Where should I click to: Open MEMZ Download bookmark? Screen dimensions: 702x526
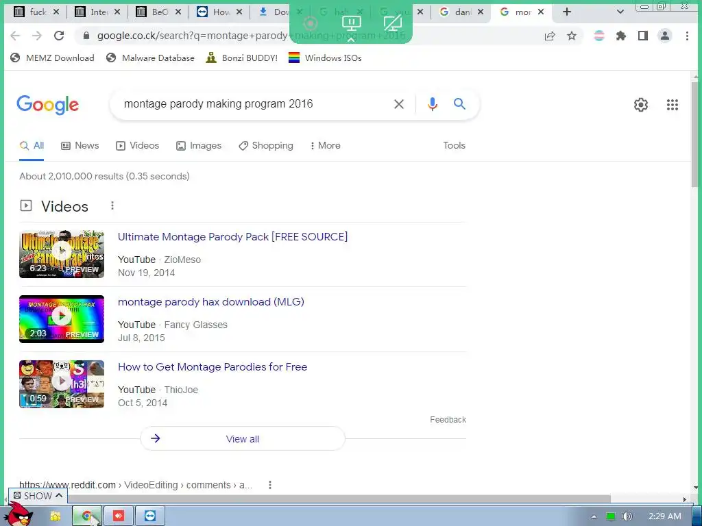pos(52,58)
